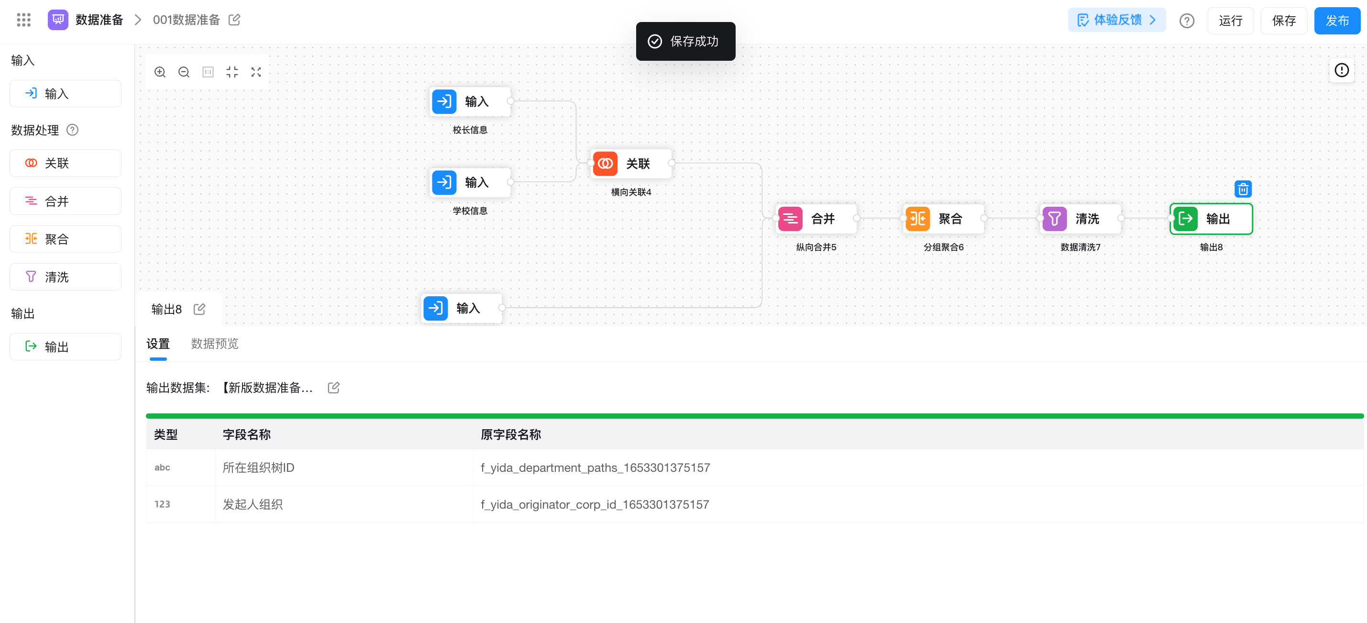
Task: Select the 学校信息 input node
Action: pos(470,183)
